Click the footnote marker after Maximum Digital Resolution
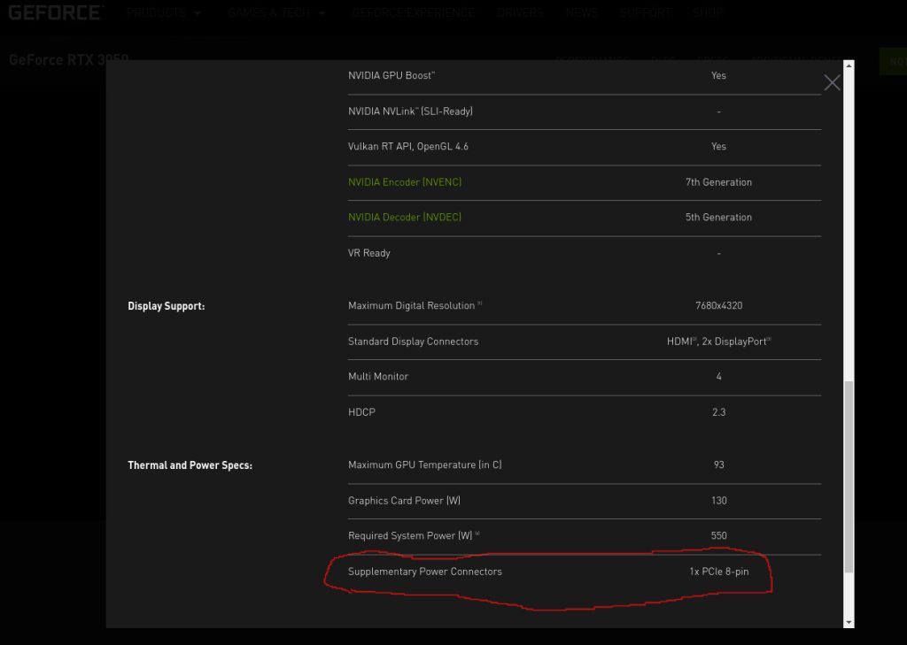Screen dimensions: 907x645 pos(480,304)
